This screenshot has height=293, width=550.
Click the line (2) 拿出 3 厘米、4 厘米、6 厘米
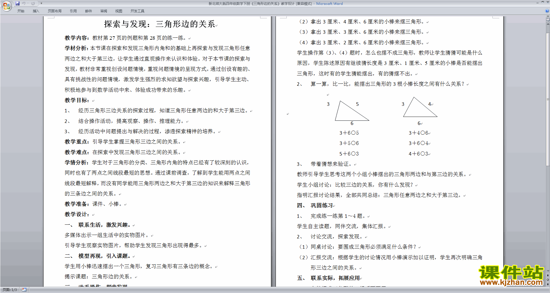[x=362, y=22]
